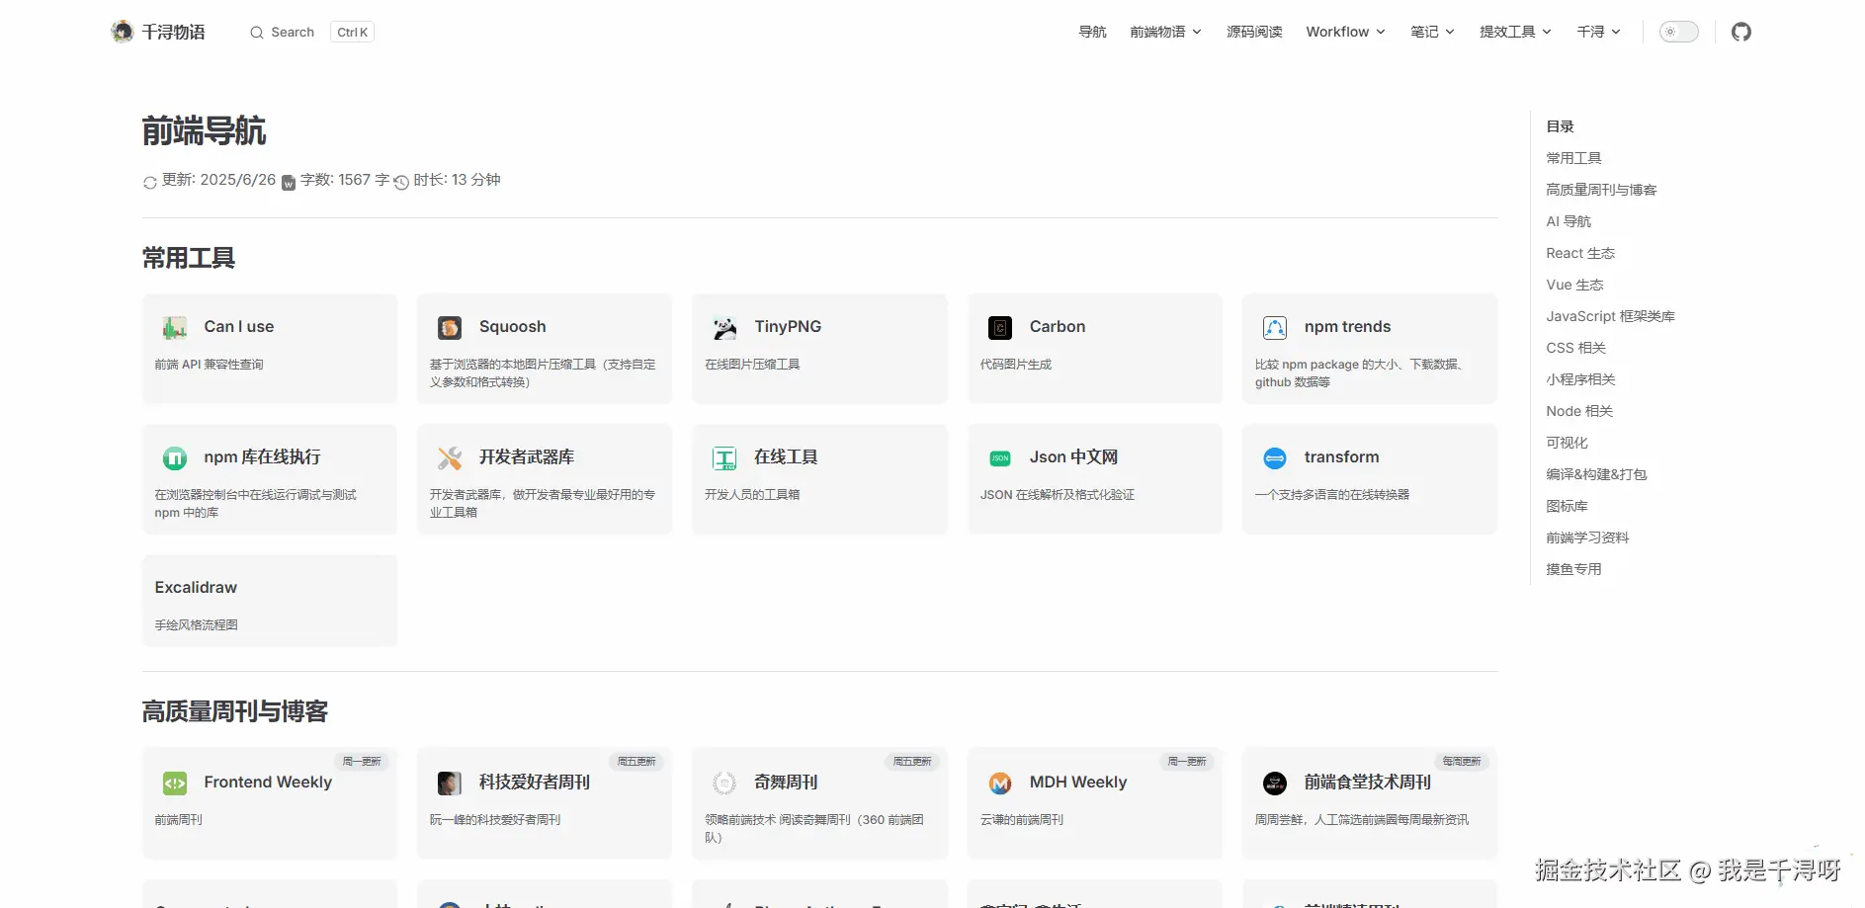Click the 前端导航 page title
The width and height of the screenshot is (1865, 908).
[204, 131]
